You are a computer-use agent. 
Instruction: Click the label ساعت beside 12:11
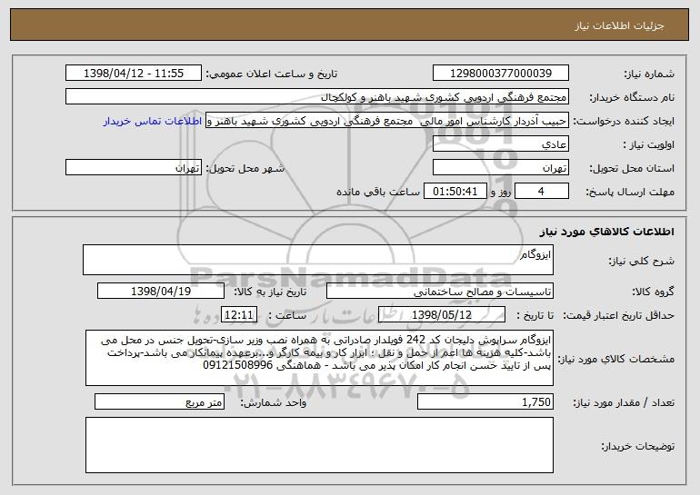(x=287, y=316)
